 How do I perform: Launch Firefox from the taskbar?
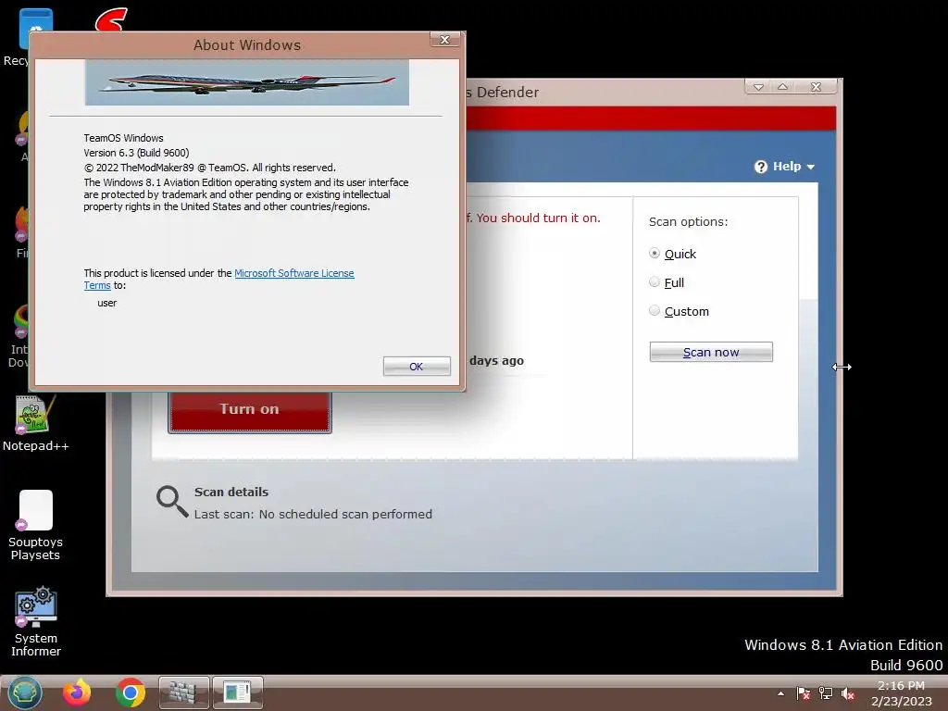click(x=77, y=692)
